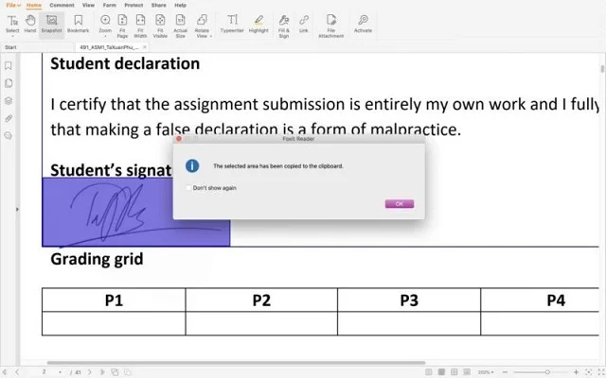Click the selected signature snapshot area

pos(136,212)
